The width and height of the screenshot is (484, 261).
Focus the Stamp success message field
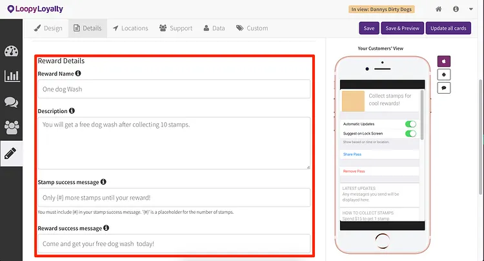click(x=174, y=198)
